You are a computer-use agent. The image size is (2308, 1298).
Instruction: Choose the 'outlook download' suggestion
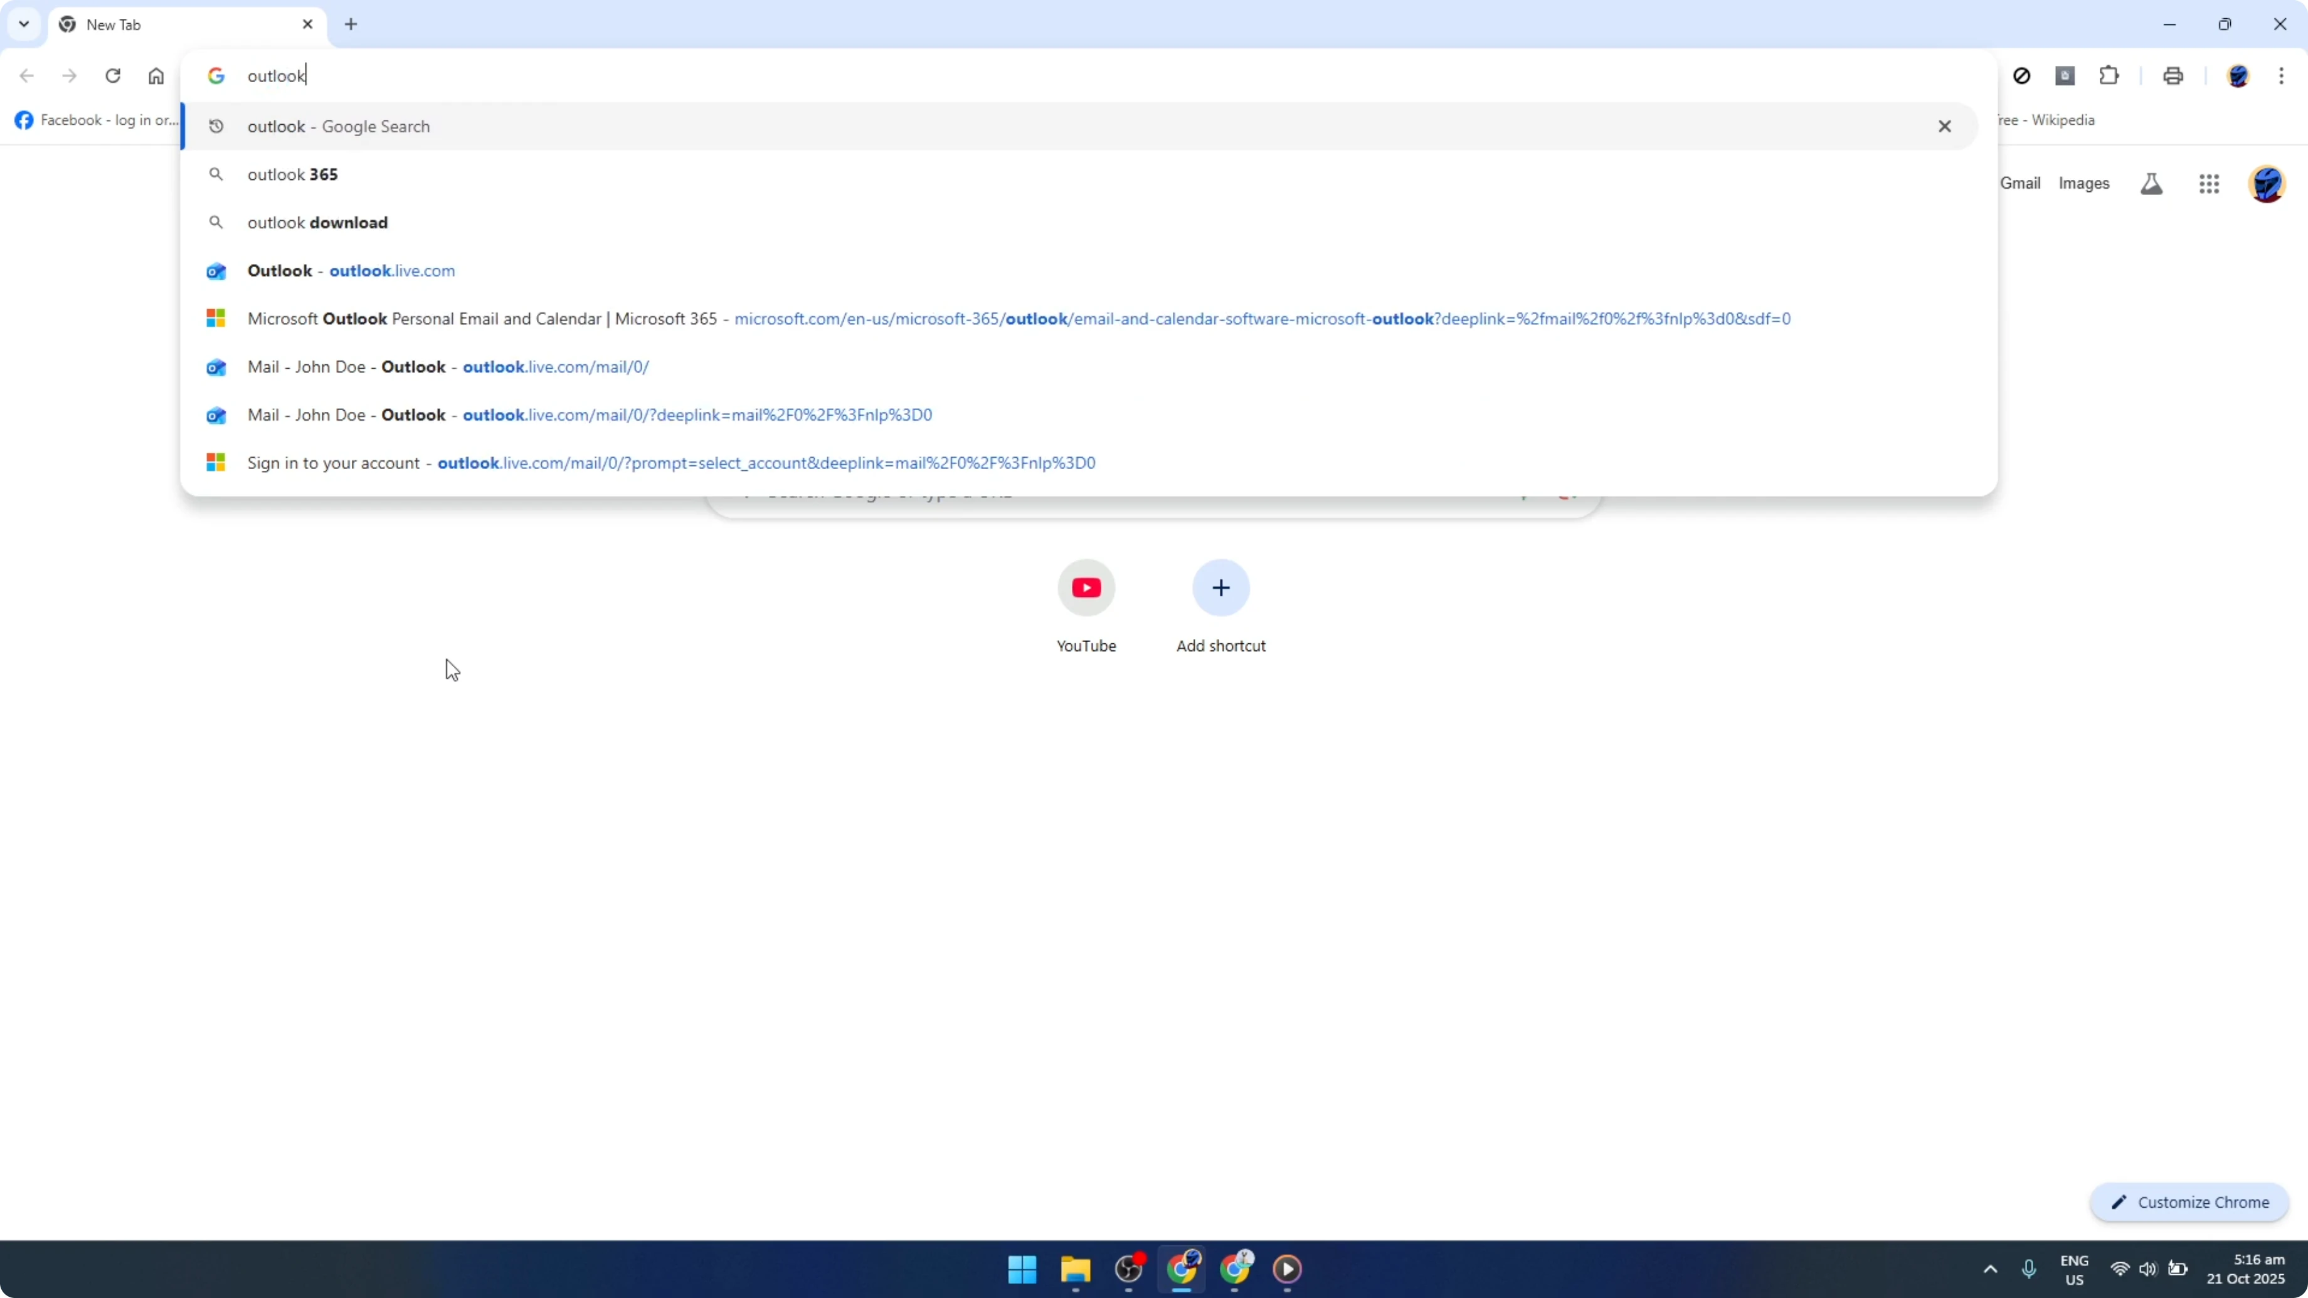click(1079, 222)
